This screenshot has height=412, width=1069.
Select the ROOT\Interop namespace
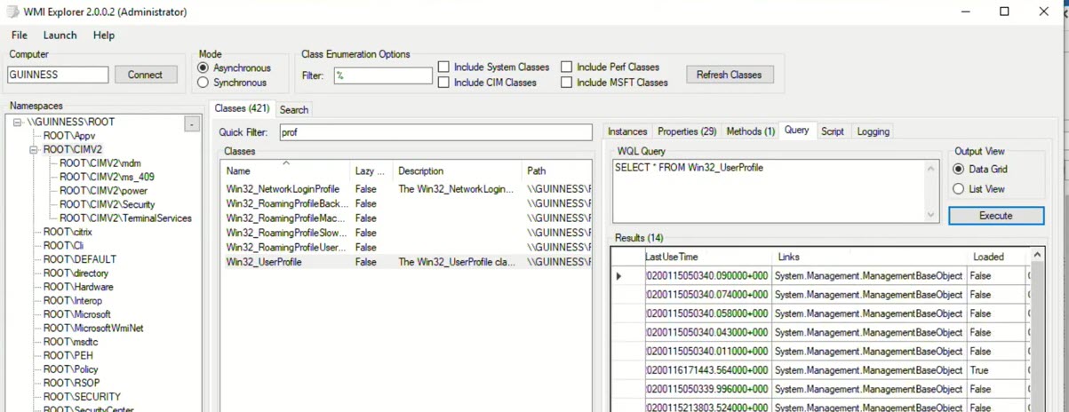click(73, 301)
